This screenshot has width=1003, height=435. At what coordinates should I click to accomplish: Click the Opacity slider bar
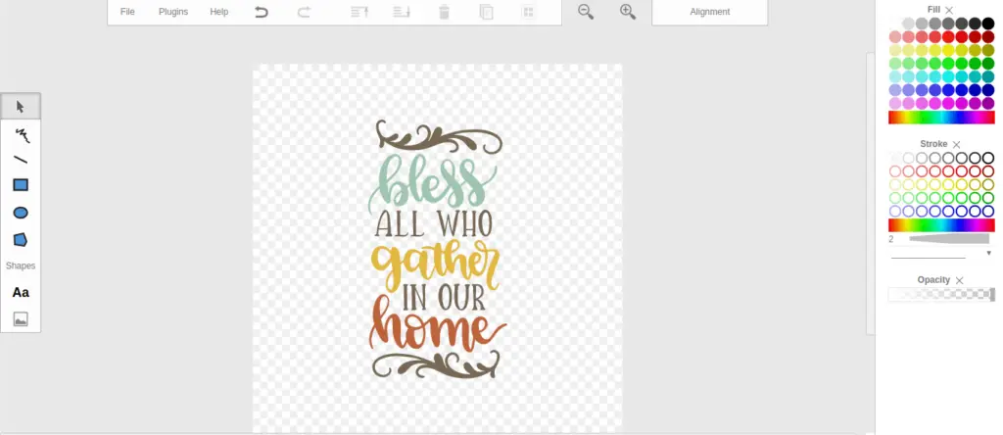940,295
